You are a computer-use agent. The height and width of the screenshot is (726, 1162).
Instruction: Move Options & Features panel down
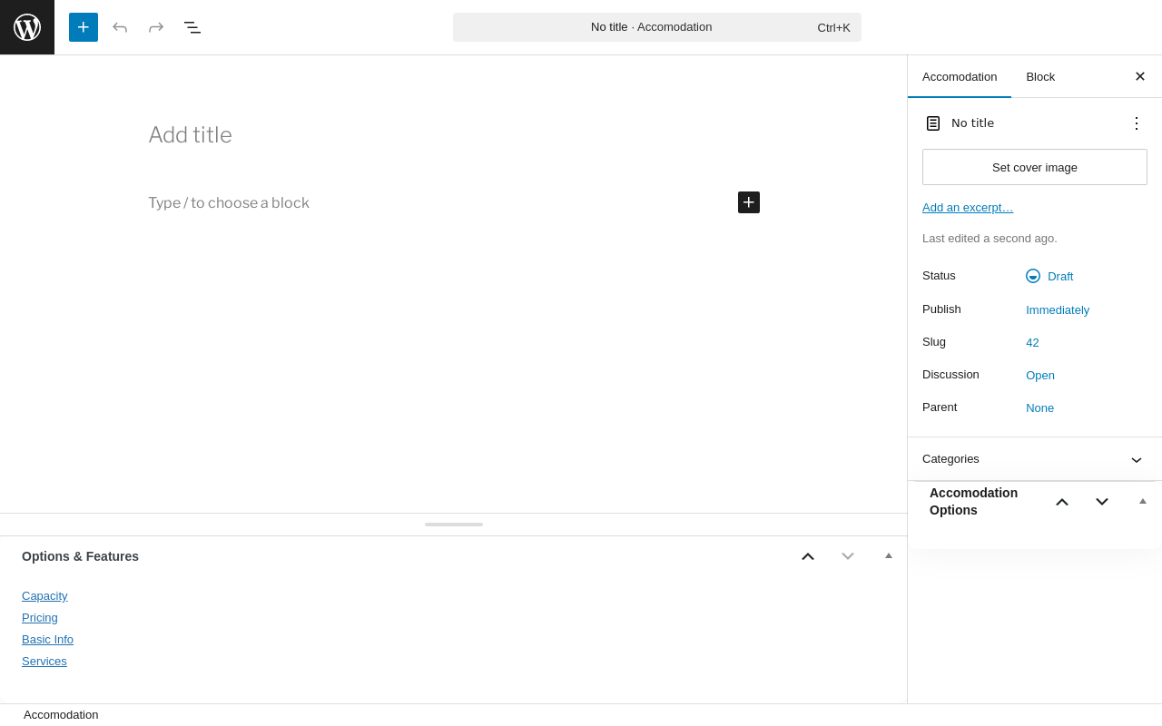pos(848,556)
